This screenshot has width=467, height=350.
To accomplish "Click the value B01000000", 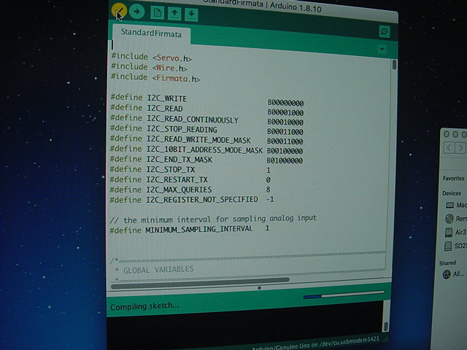I will [x=285, y=160].
